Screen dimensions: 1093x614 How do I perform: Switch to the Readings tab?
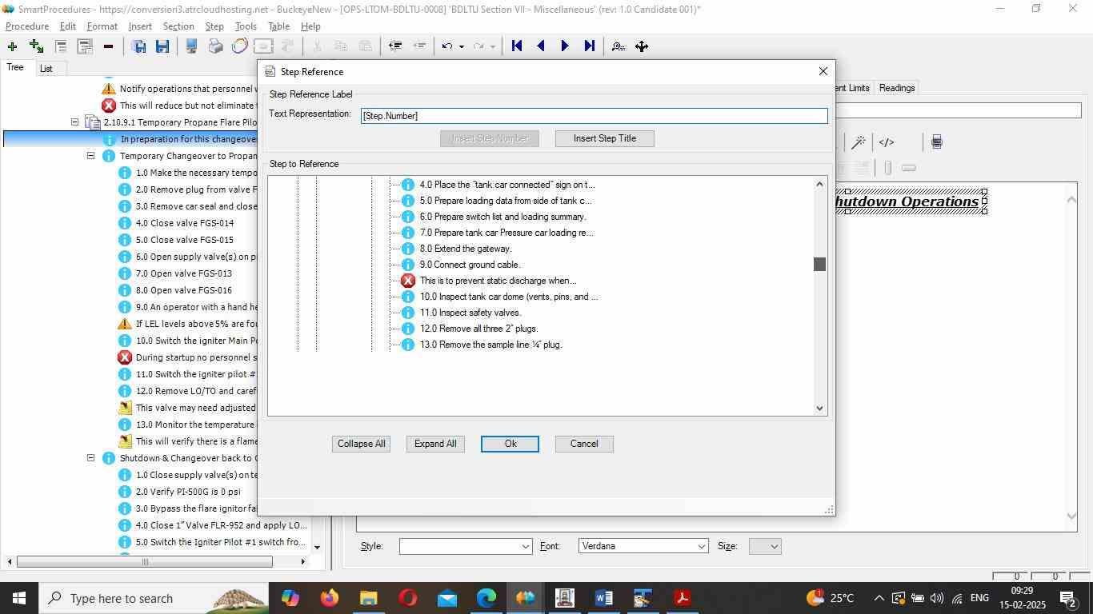pyautogui.click(x=897, y=88)
